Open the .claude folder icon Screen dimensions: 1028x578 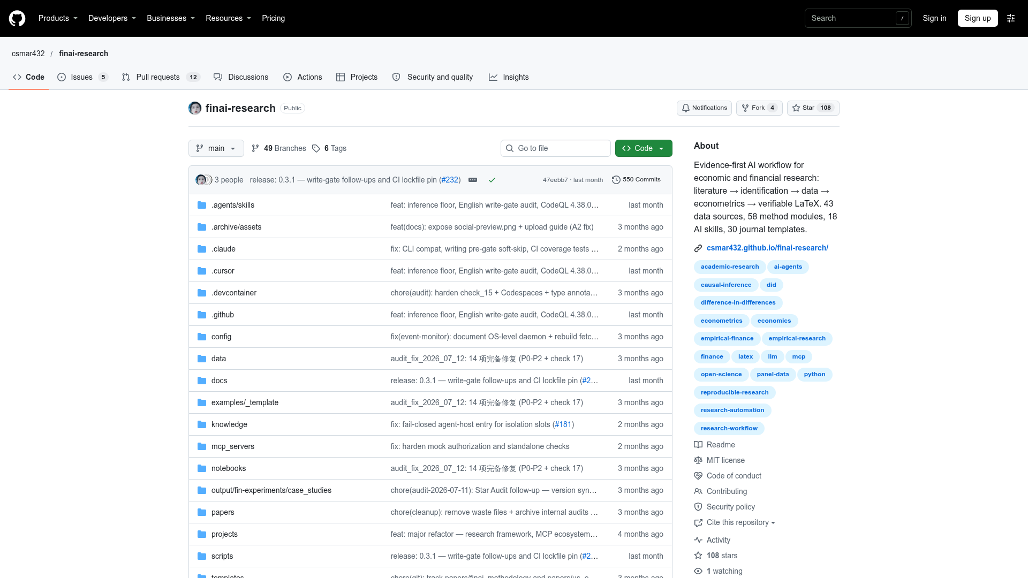coord(202,249)
